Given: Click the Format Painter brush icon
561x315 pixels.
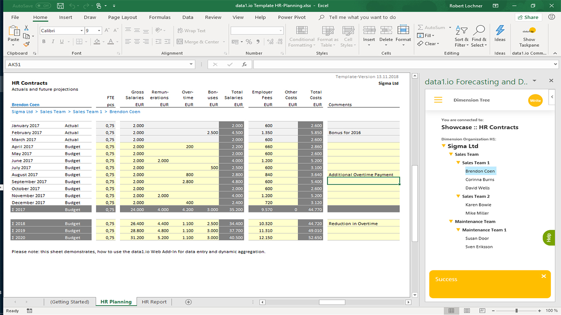Looking at the screenshot, I should point(26,44).
